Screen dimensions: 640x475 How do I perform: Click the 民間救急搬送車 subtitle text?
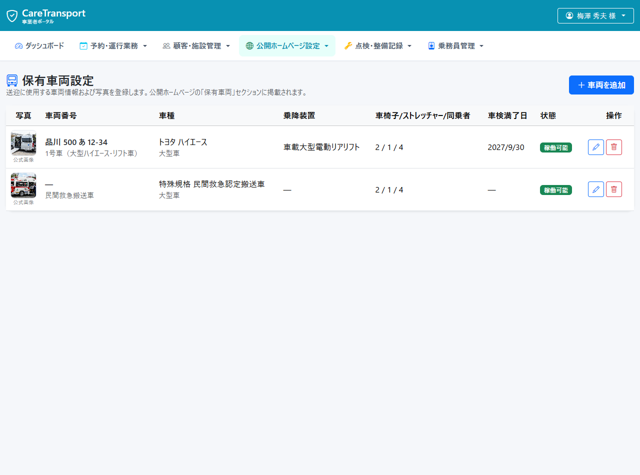[x=69, y=195]
